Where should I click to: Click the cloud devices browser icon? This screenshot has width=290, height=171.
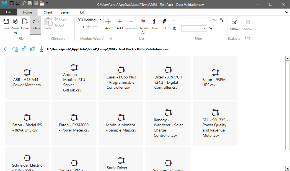coord(15,49)
